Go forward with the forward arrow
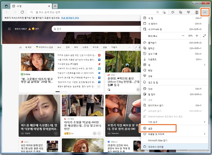The width and height of the screenshot is (212, 155). tap(15, 12)
